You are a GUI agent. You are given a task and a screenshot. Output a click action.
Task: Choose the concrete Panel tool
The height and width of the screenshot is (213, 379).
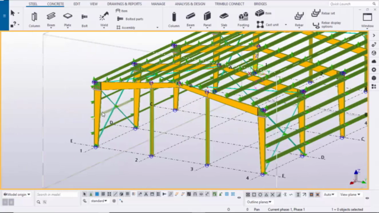[x=207, y=19]
